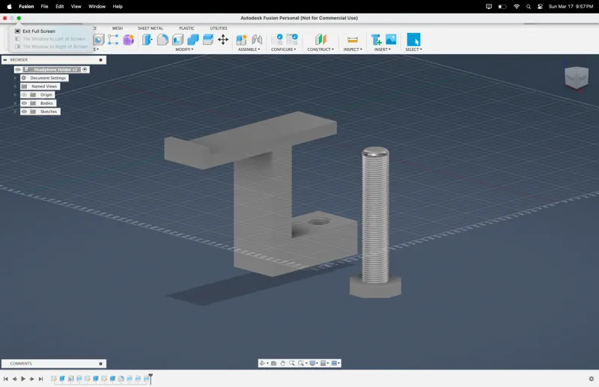Open macOS Spotlight search
599x387 pixels.
pyautogui.click(x=529, y=7)
